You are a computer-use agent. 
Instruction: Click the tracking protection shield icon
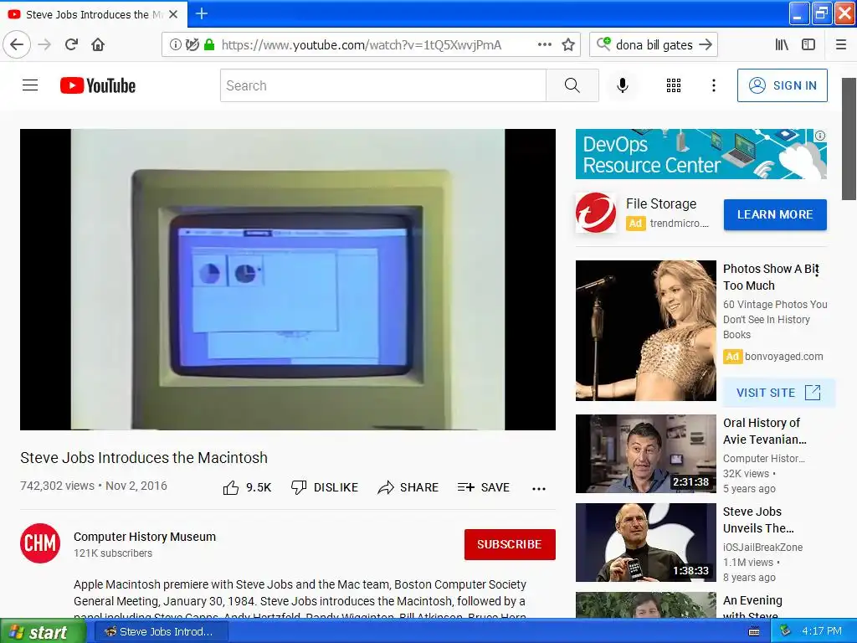tap(192, 45)
